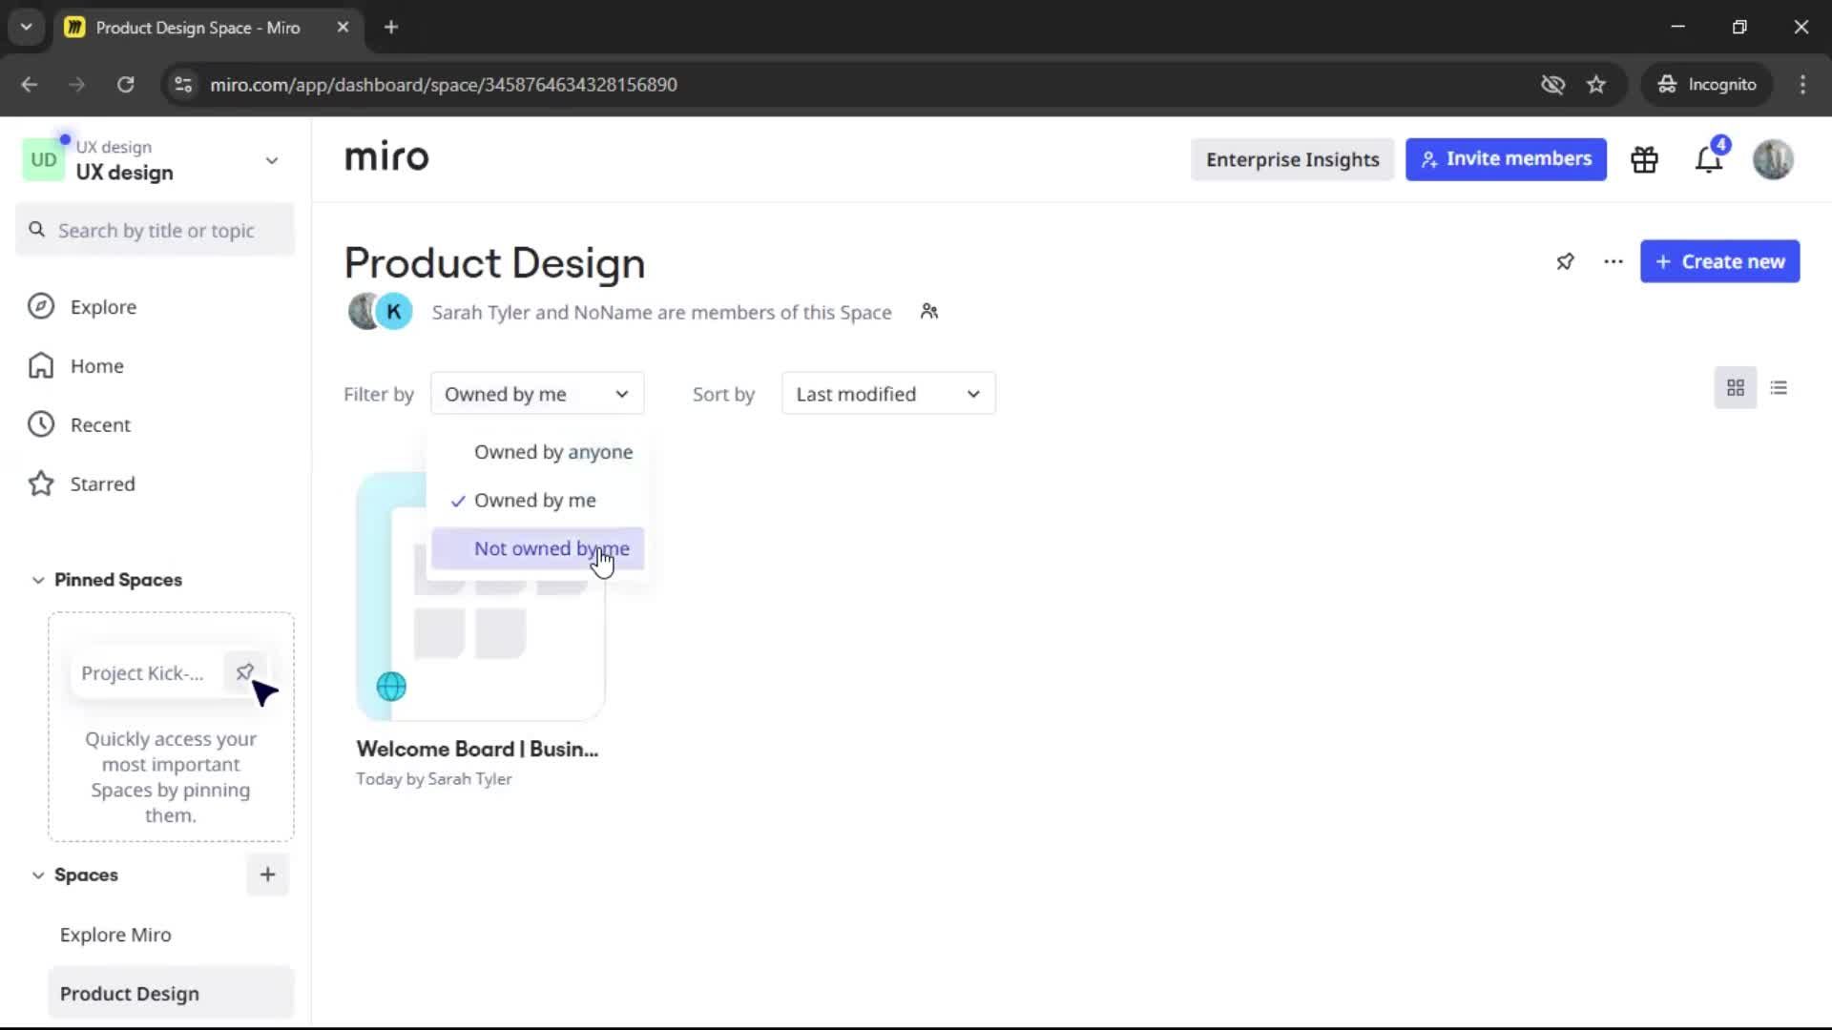Click the Welcome Board | Busin... title
This screenshot has height=1030, width=1832.
pyautogui.click(x=477, y=750)
